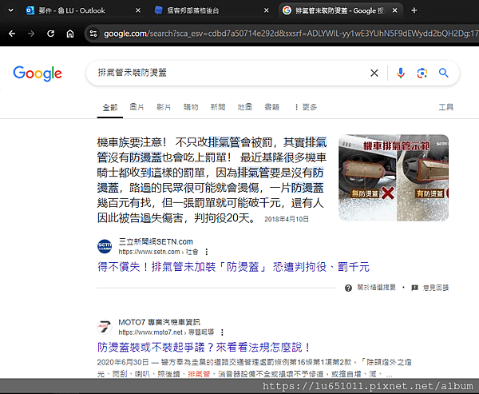The width and height of the screenshot is (479, 394).
Task: Click the browser back arrow
Action: (x=12, y=34)
